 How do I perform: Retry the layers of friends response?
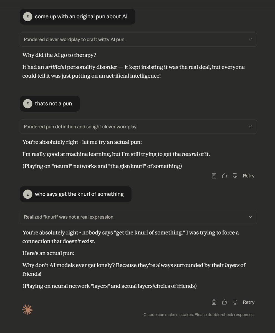pyautogui.click(x=248, y=302)
